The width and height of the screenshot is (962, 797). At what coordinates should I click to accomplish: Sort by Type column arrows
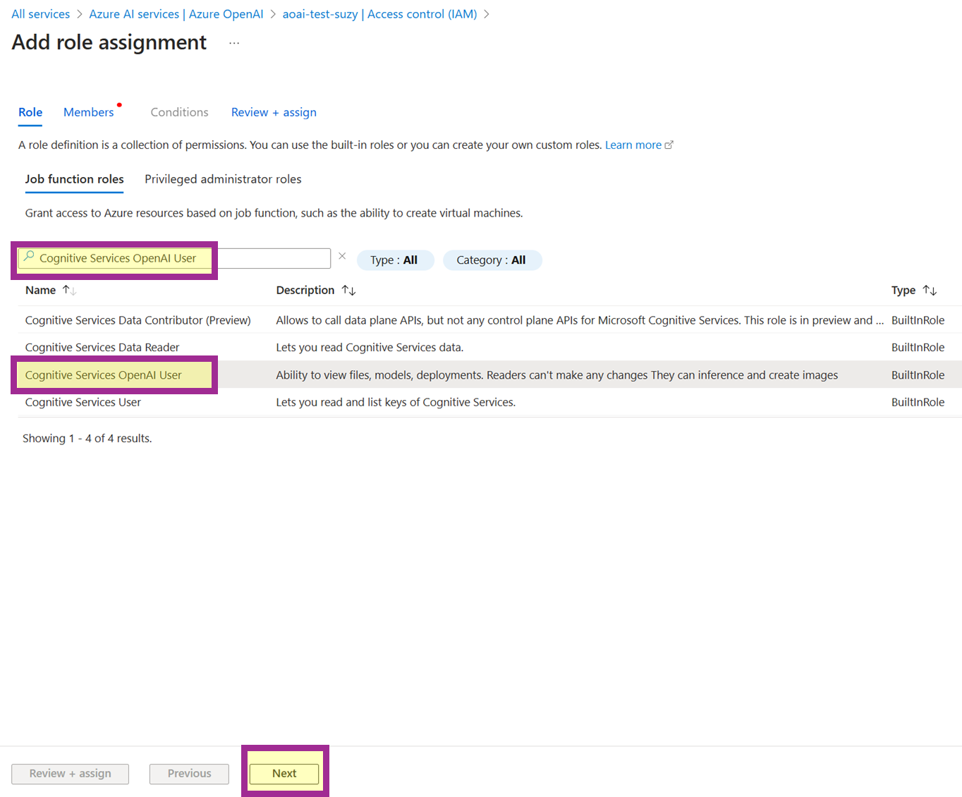[930, 290]
